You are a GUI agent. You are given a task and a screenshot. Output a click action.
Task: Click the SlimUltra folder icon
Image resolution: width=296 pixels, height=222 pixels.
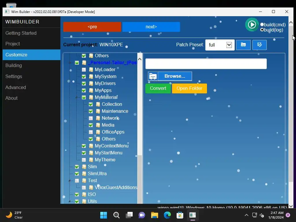pos(84,174)
